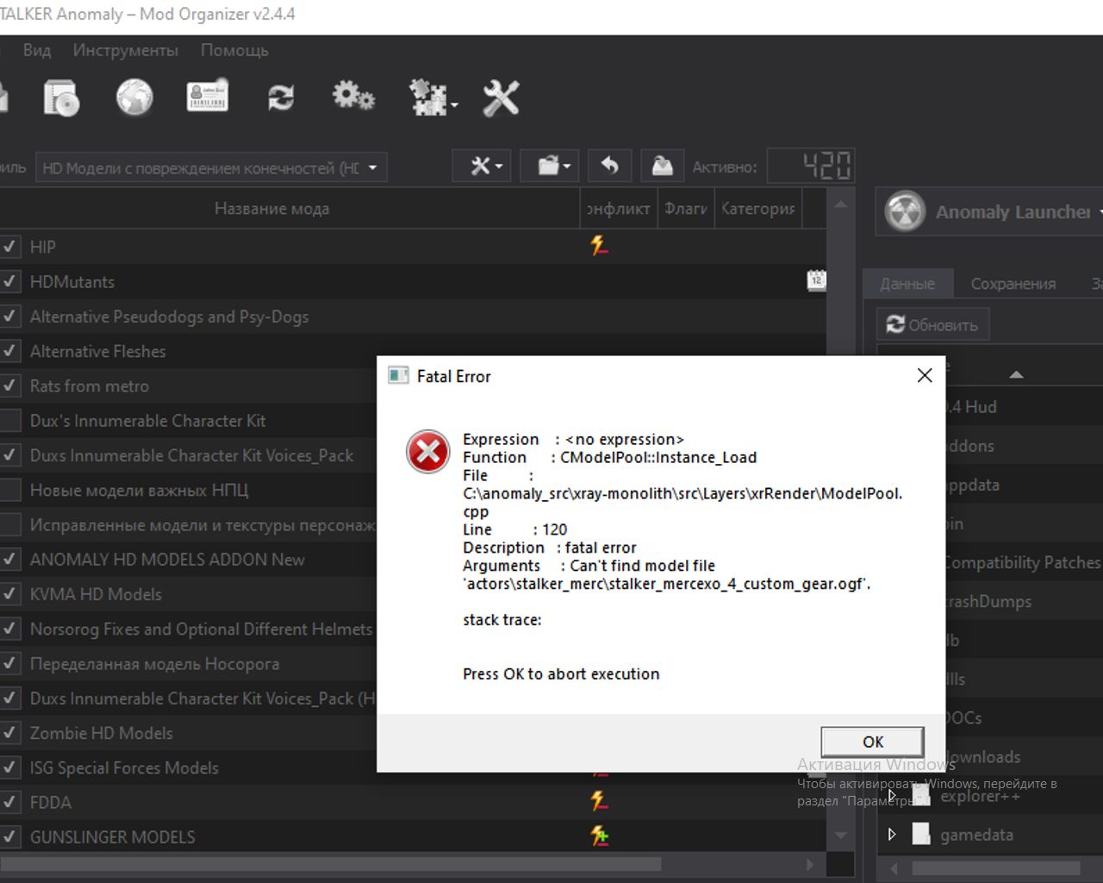The height and width of the screenshot is (883, 1103).
Task: Enable Dux's Innumerable Character Kit checkbox
Action: 10,421
